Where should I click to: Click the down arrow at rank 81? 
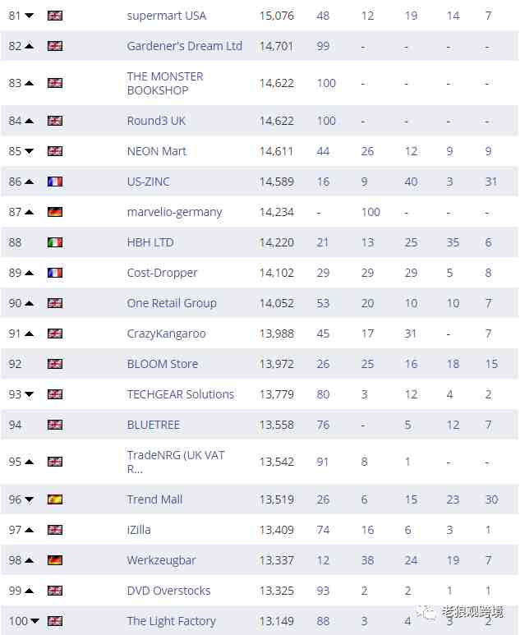(29, 16)
